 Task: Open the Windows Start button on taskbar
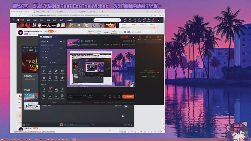pos(2,139)
